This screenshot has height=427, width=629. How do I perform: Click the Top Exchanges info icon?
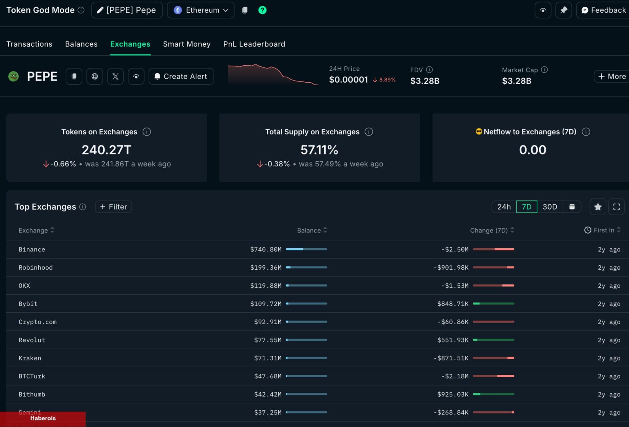tap(83, 207)
